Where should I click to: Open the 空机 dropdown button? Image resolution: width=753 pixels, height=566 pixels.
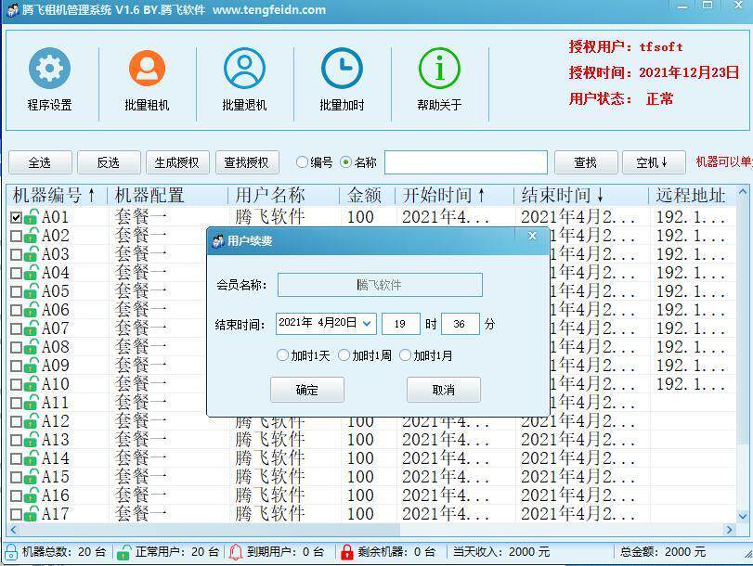point(654,162)
